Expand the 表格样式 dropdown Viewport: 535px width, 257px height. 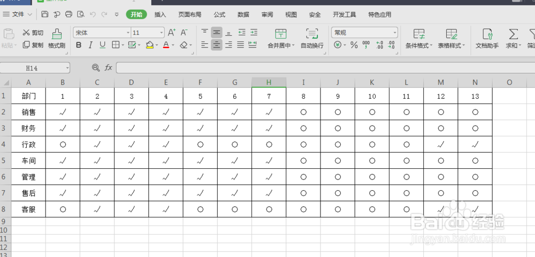(464, 45)
